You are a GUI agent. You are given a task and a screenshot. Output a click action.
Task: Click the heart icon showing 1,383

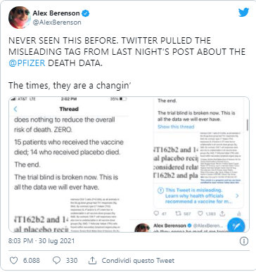[200, 214]
